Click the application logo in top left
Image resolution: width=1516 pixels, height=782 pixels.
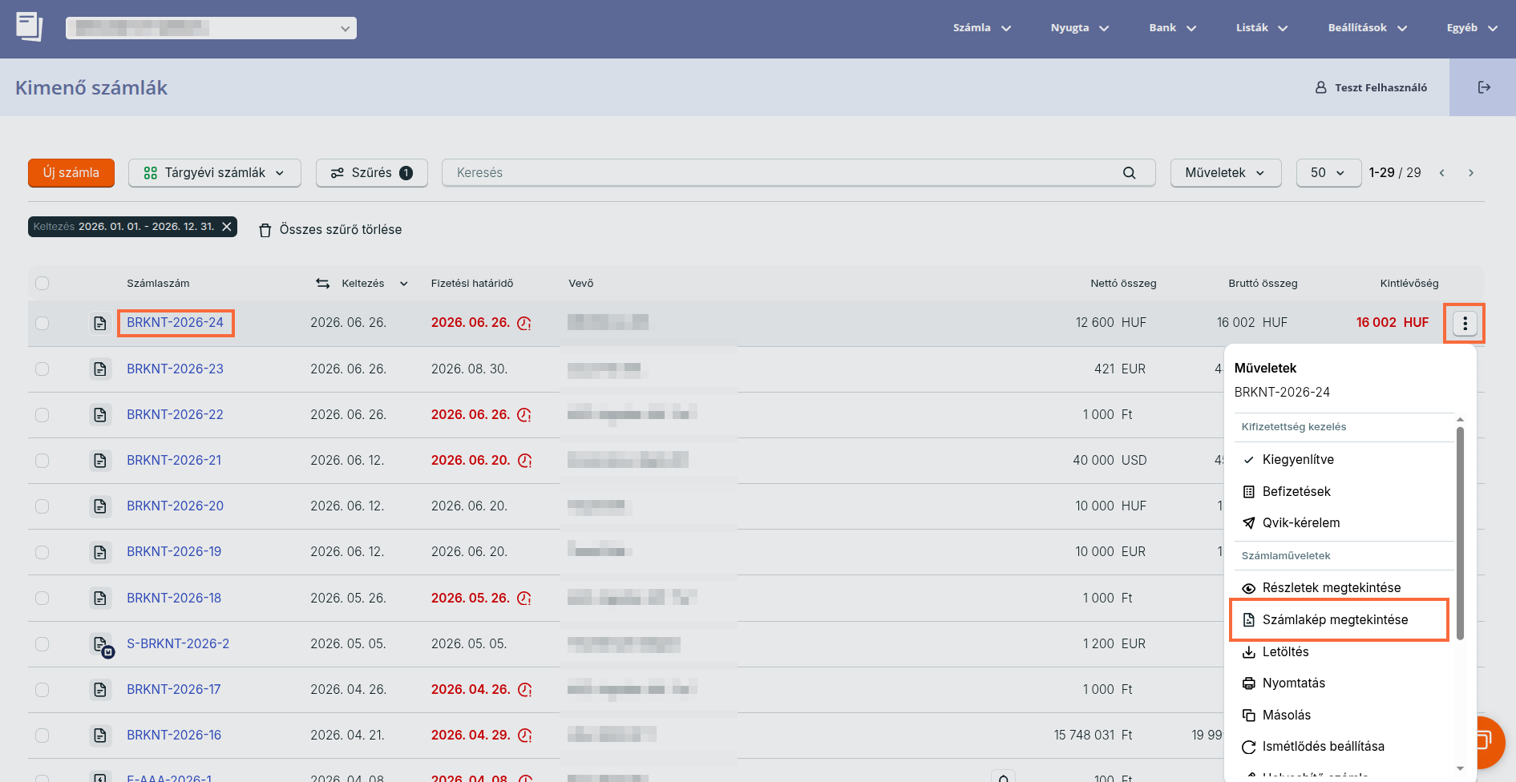(x=29, y=26)
